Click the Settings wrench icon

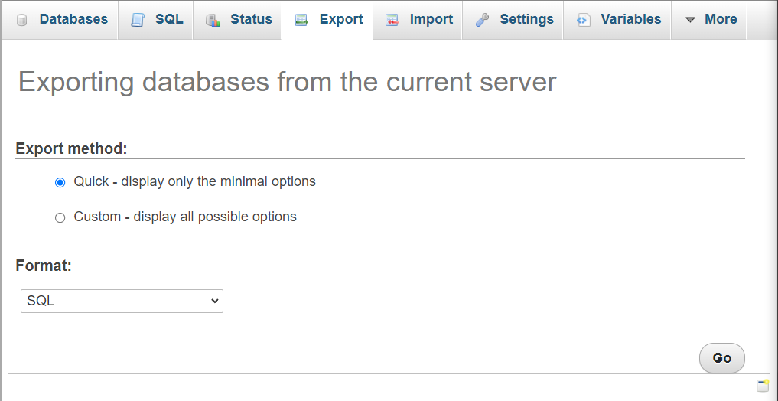[x=482, y=20]
